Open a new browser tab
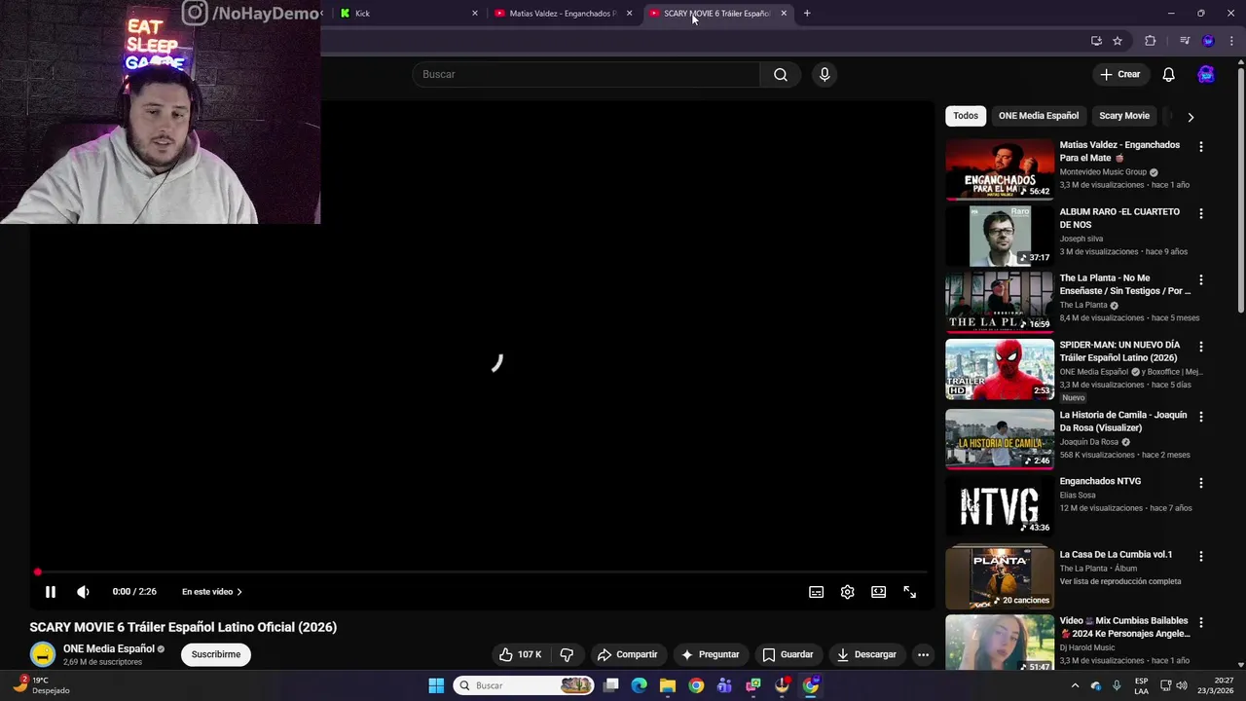Screen dimensions: 1246x701 click(x=807, y=14)
